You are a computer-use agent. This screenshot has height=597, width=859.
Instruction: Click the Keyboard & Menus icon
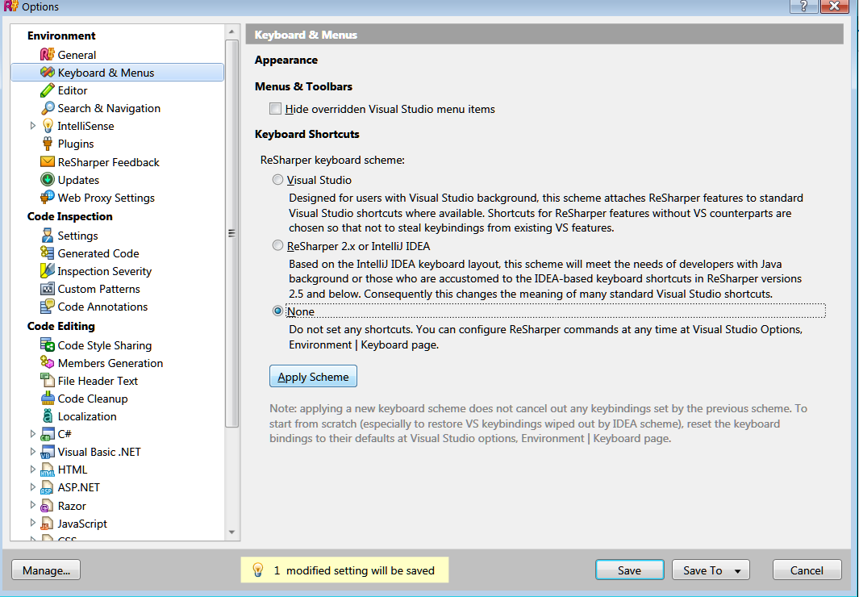48,73
